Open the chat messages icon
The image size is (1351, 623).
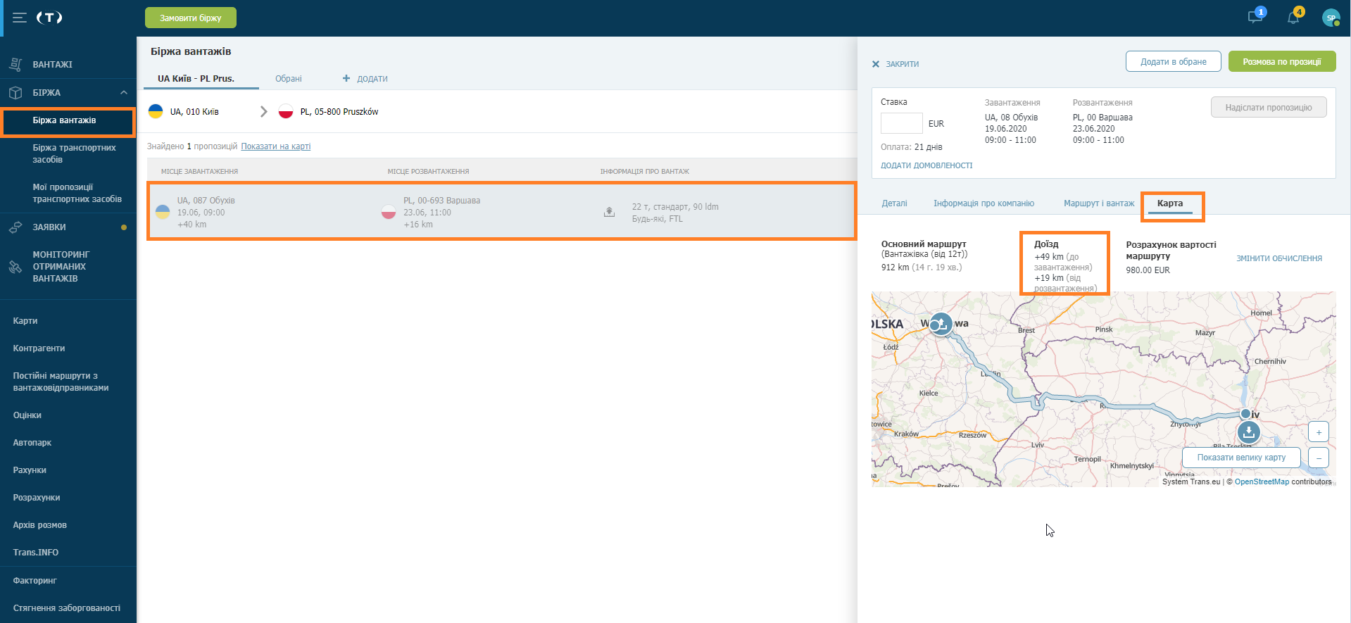click(x=1256, y=17)
